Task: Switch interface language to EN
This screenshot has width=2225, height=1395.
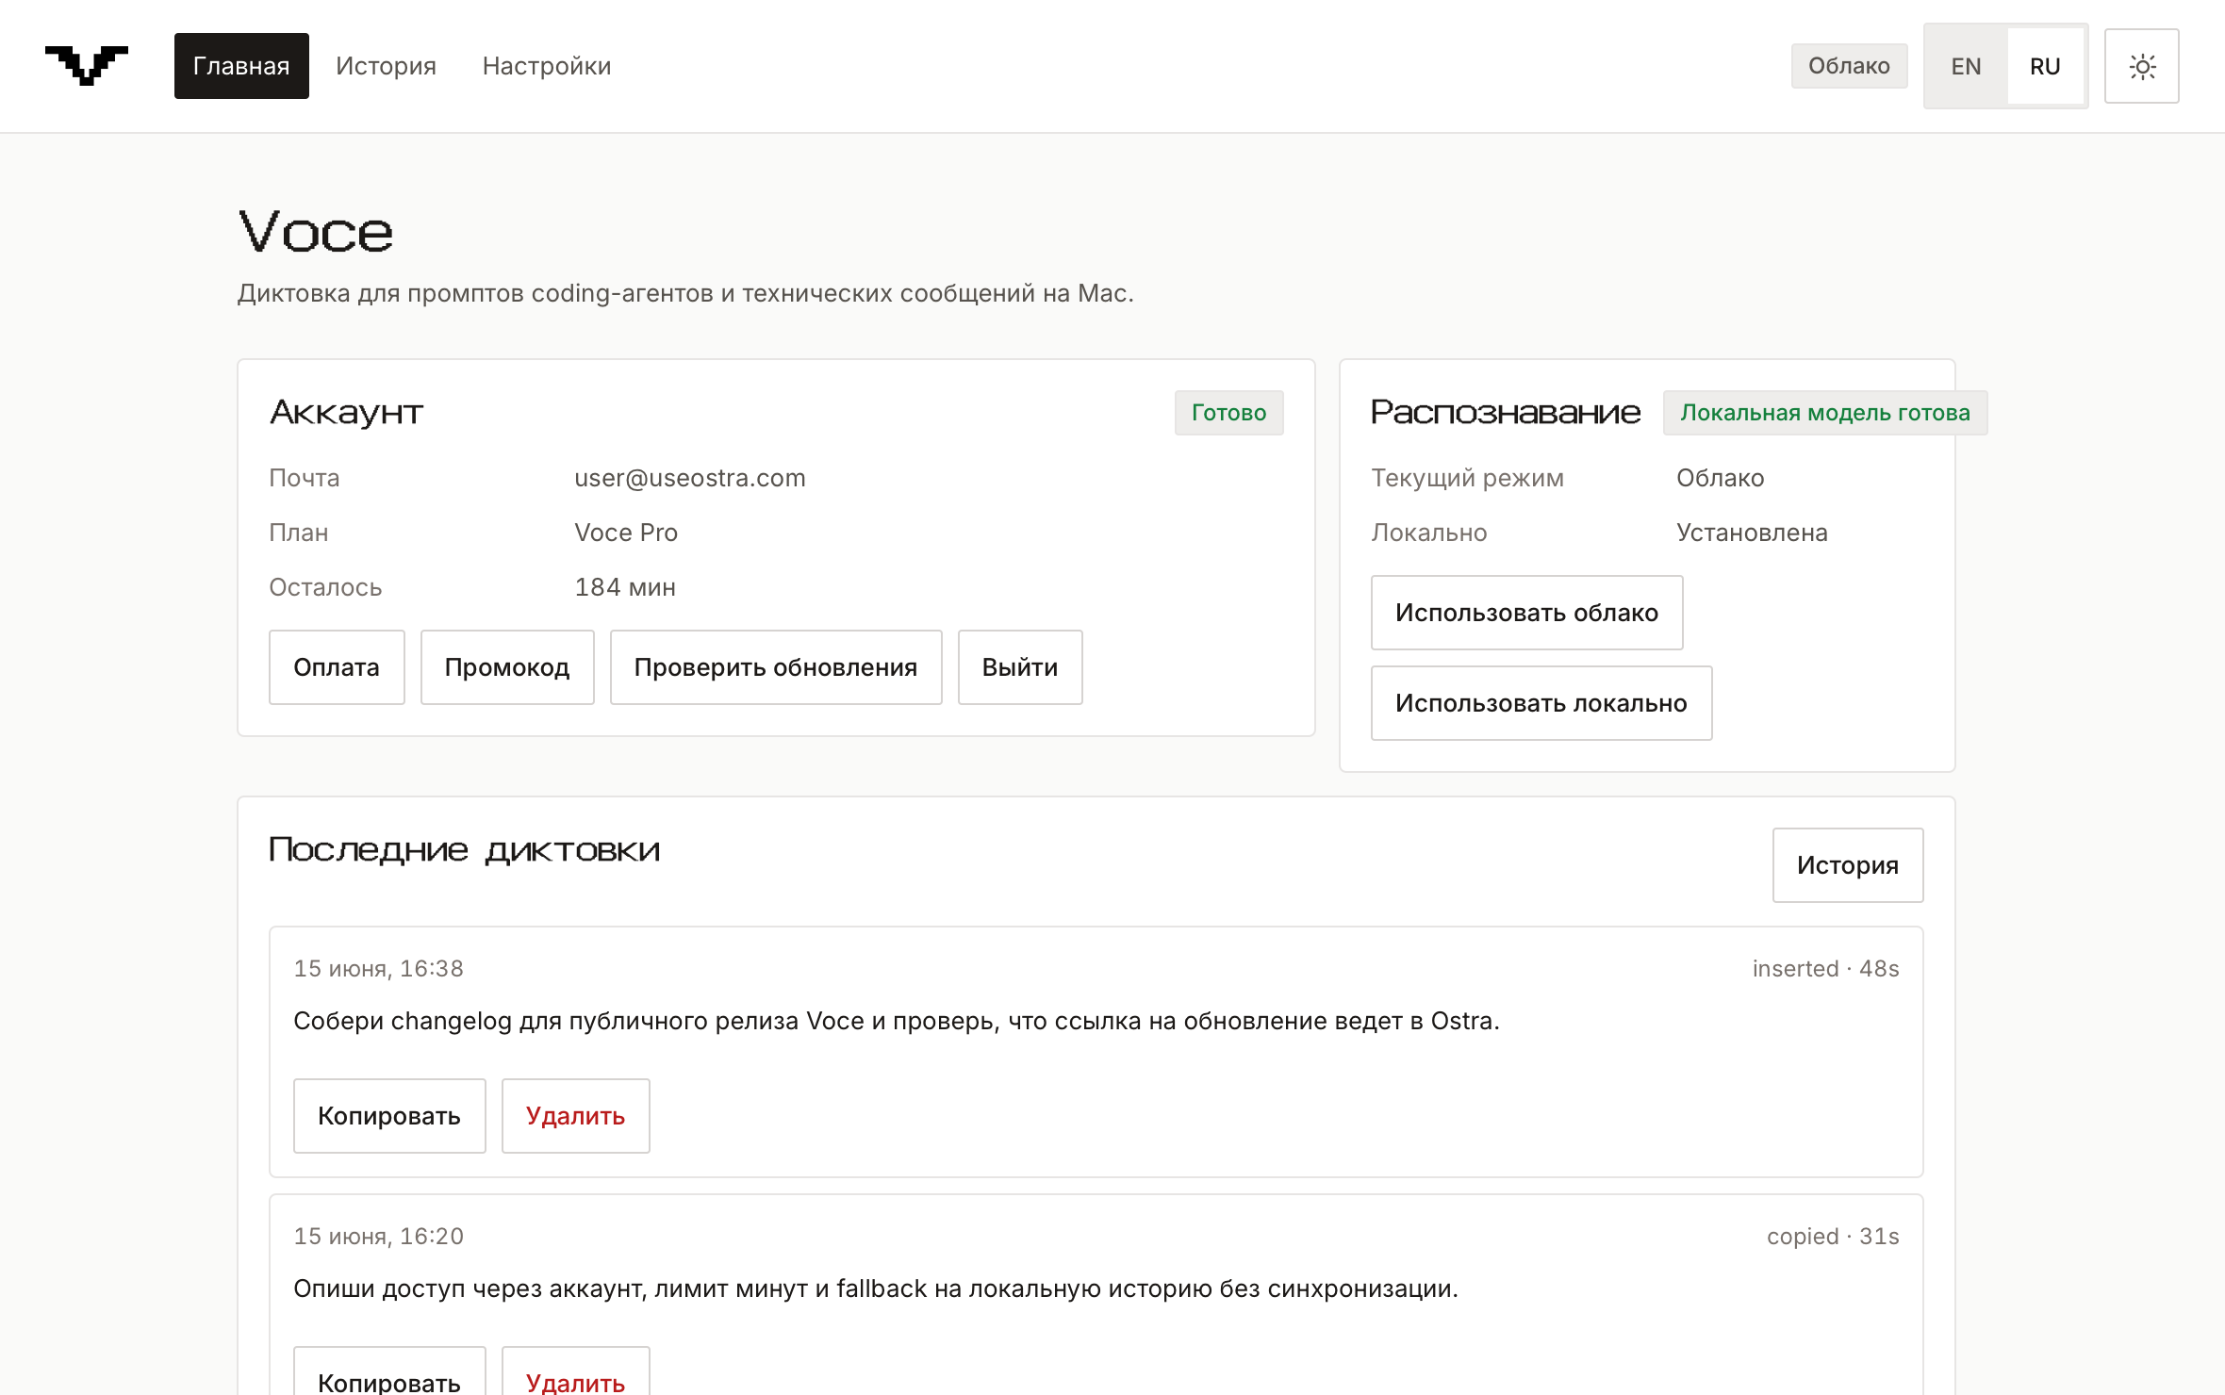Action: point(1966,66)
